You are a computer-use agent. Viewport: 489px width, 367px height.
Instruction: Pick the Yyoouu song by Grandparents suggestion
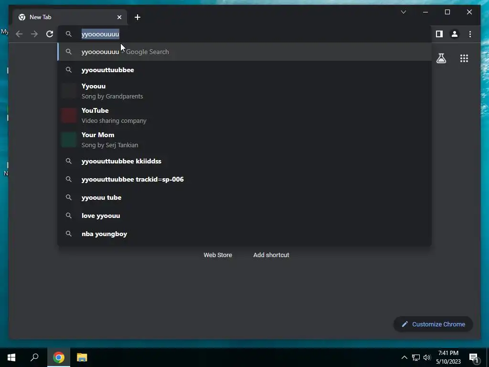[244, 91]
